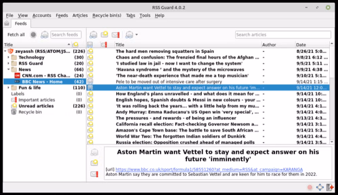This screenshot has height=195, width=338.
Task: Click the RSS Guard folder icon
Action: click(14, 63)
